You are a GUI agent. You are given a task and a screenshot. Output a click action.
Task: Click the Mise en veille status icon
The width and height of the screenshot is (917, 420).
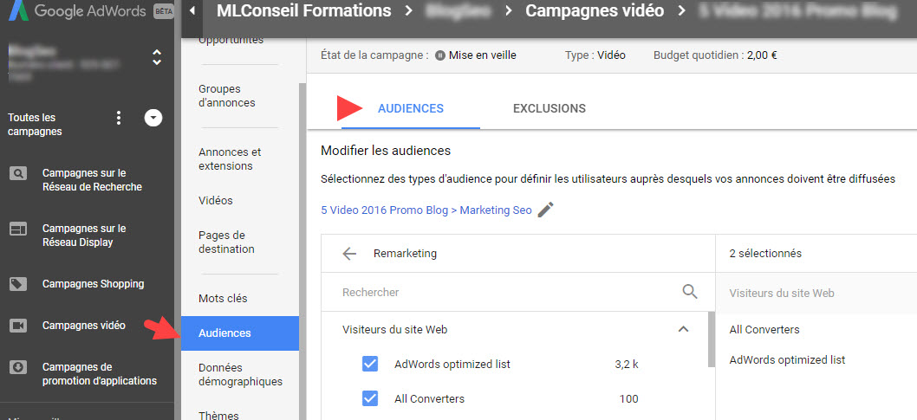point(440,55)
